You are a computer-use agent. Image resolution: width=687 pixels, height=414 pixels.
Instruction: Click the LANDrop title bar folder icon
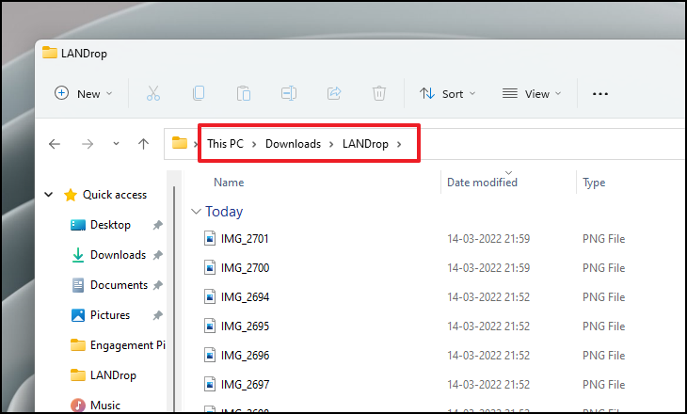(x=50, y=53)
